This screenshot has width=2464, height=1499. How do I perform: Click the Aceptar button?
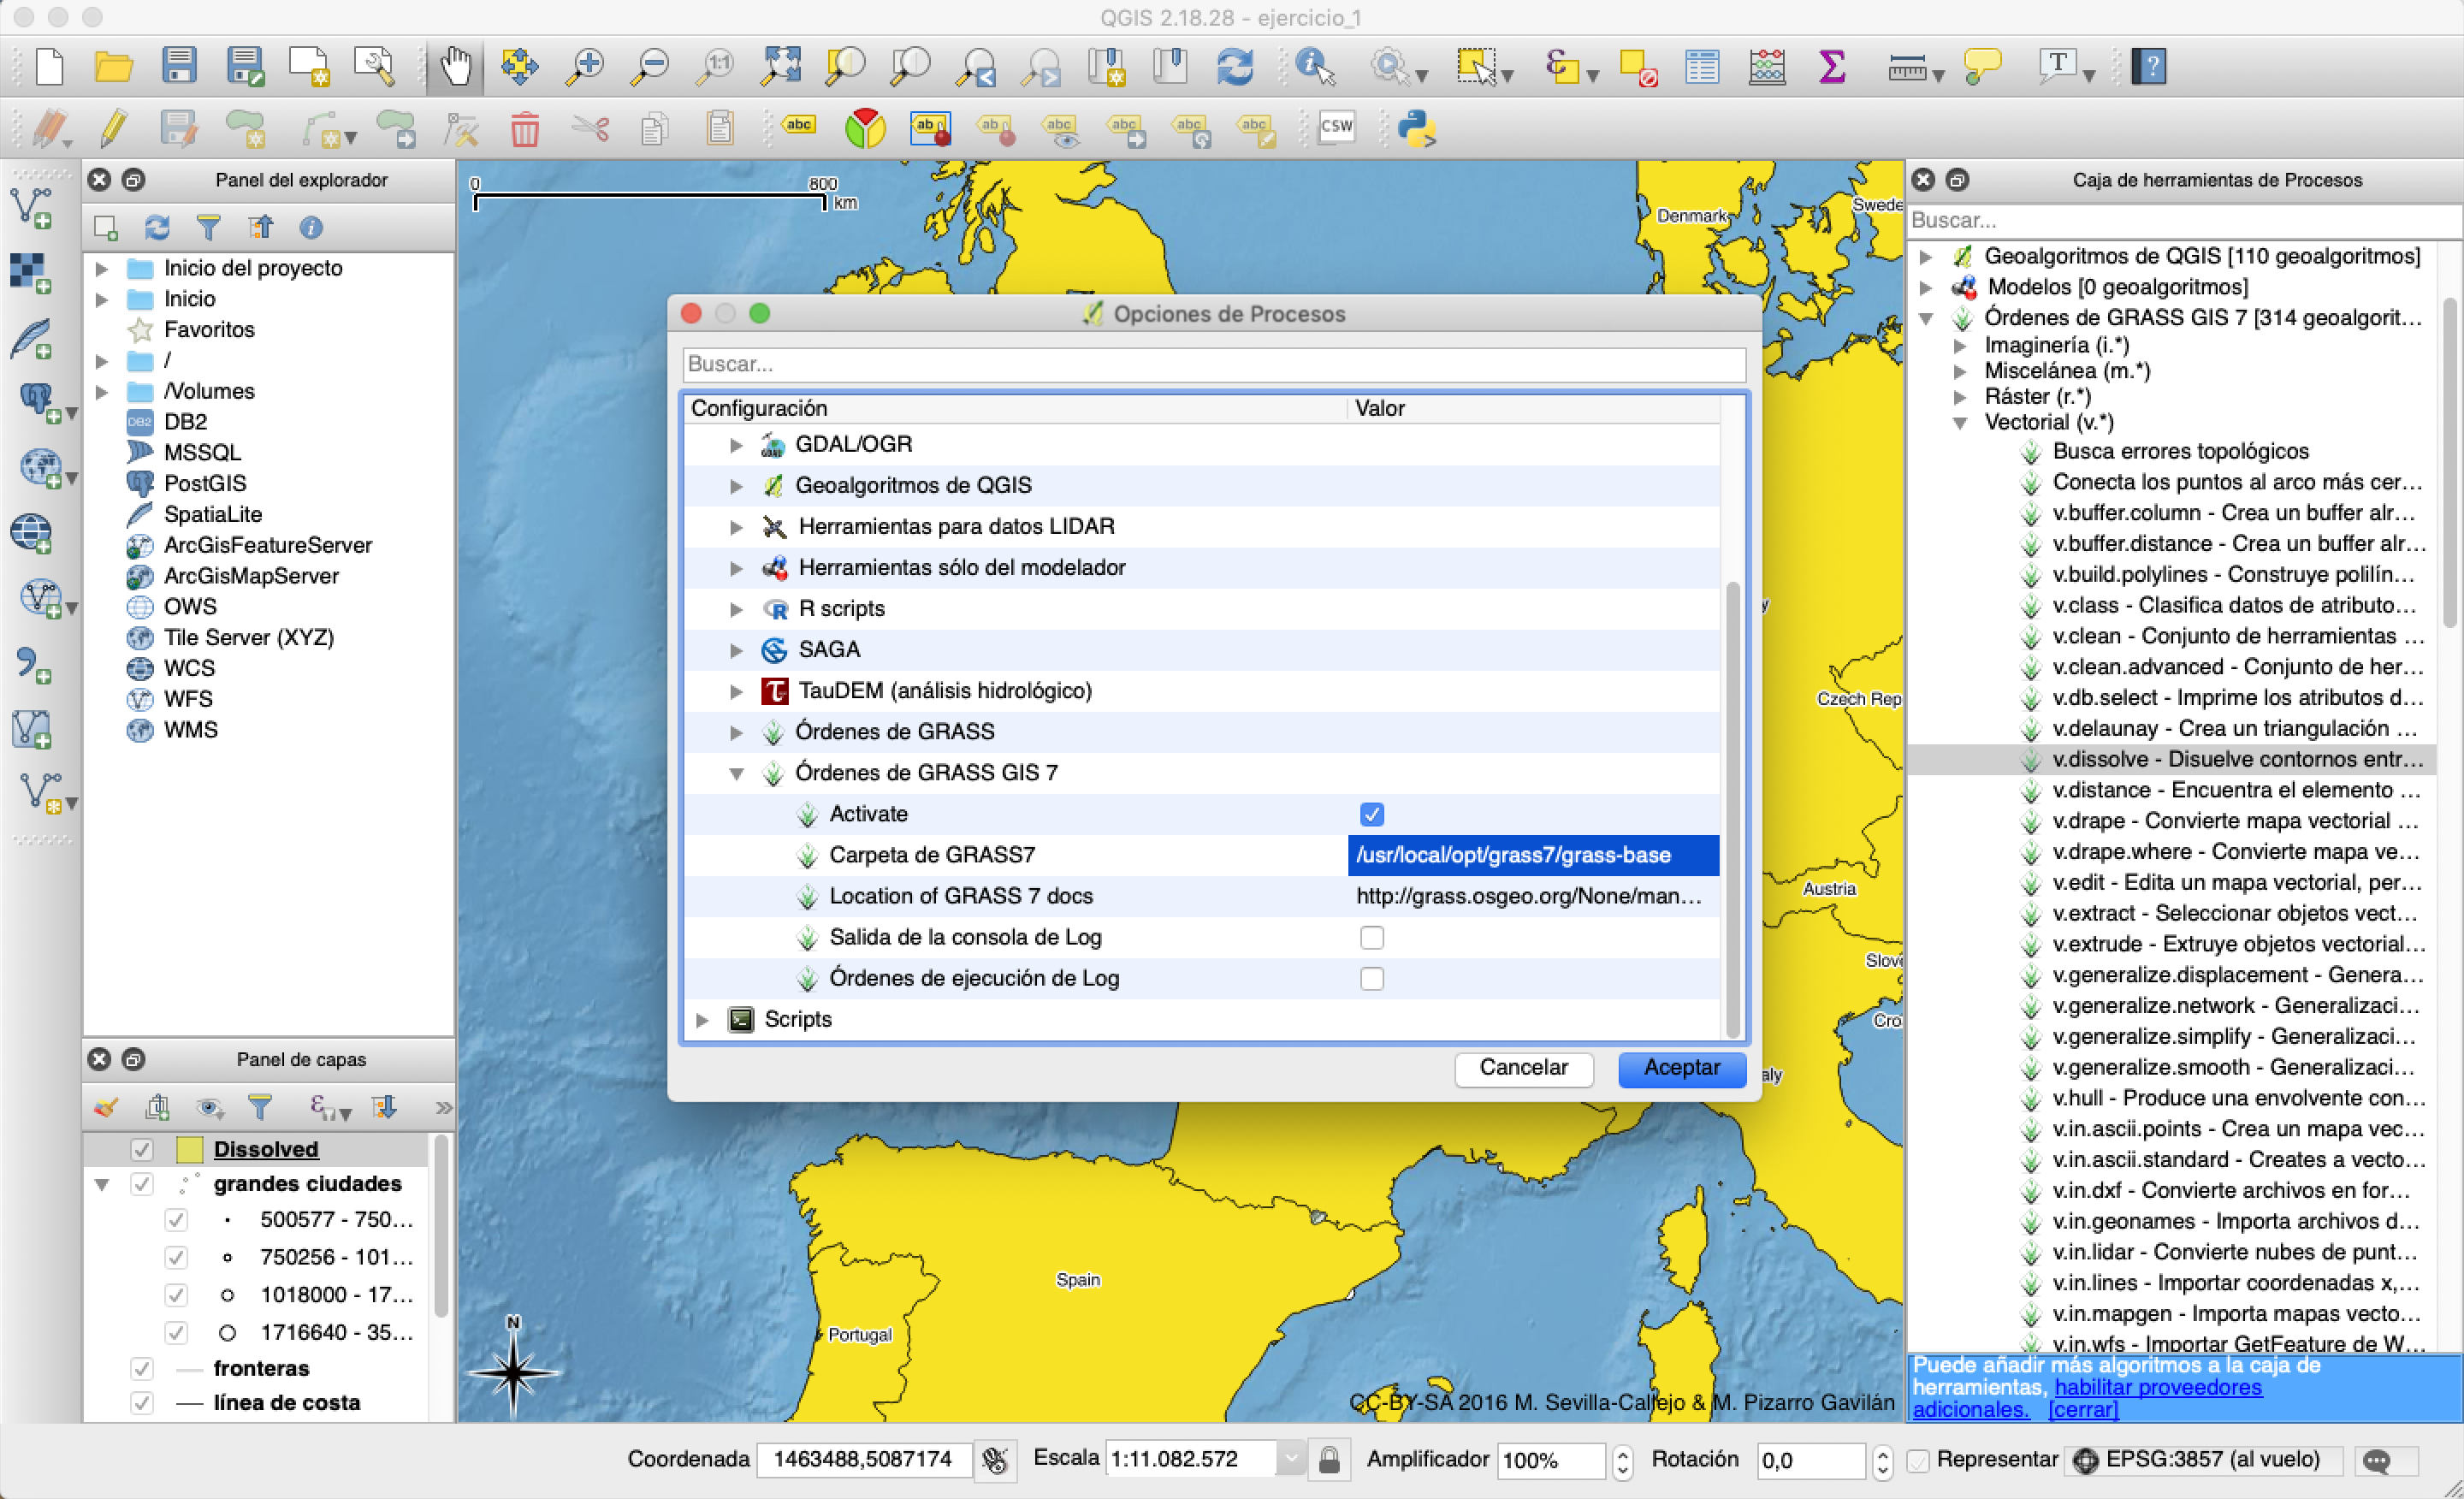[x=1682, y=1068]
